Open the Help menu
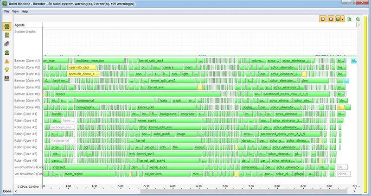Image resolution: width=371 pixels, height=196 pixels. tap(25, 11)
